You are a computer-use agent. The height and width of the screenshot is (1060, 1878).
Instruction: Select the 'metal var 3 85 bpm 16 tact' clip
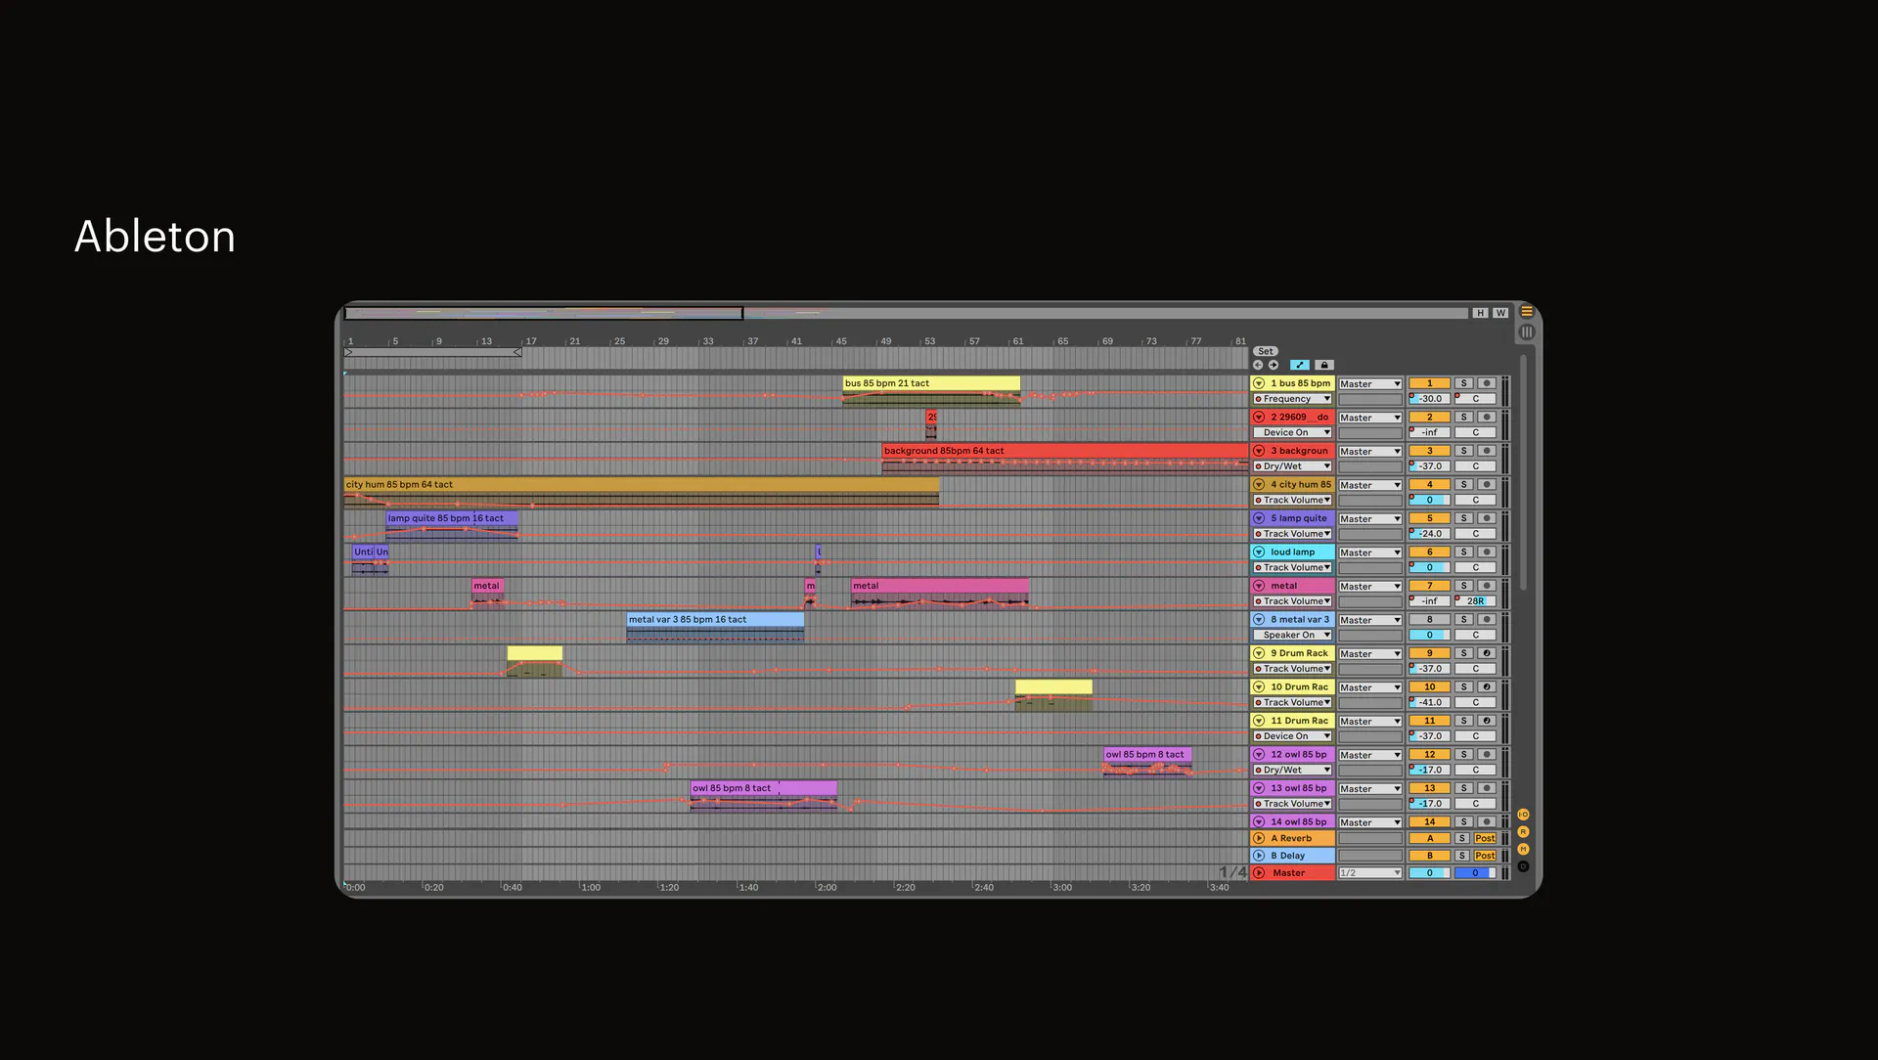coord(715,620)
